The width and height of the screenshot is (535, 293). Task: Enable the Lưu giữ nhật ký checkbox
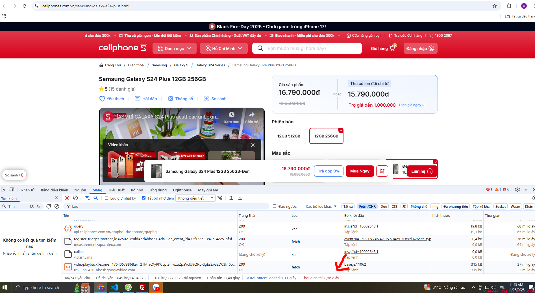click(x=106, y=198)
